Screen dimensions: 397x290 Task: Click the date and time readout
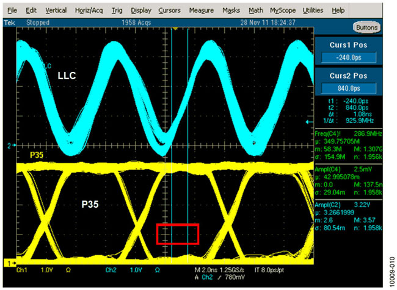pos(268,23)
